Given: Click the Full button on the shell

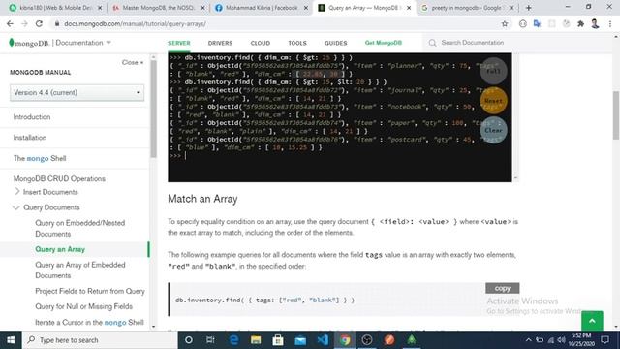Looking at the screenshot, I should (x=493, y=71).
